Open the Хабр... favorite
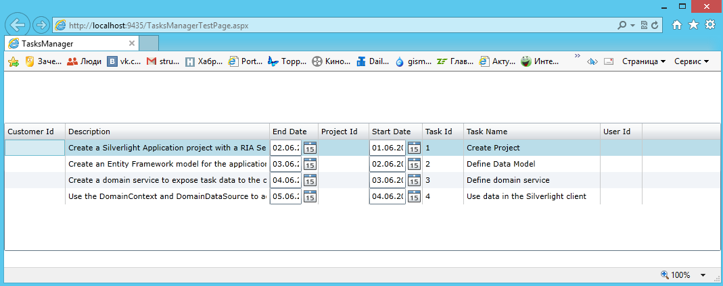The image size is (723, 286). point(204,61)
